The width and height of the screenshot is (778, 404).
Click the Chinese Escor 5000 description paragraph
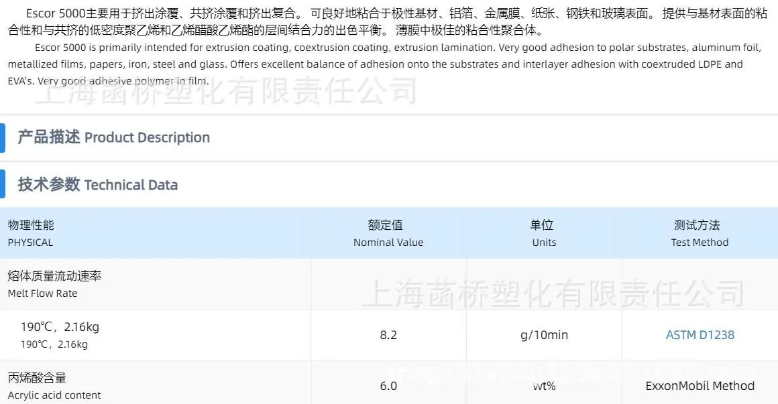tap(388, 22)
